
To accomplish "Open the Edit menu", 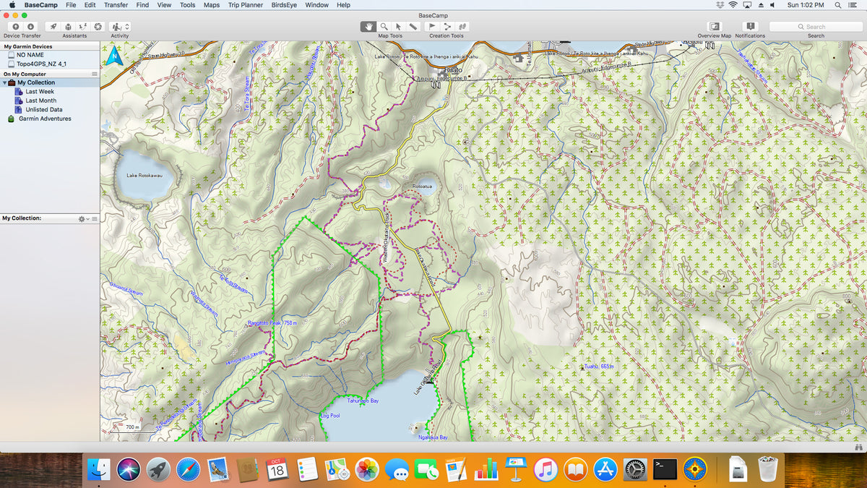I will pos(90,5).
